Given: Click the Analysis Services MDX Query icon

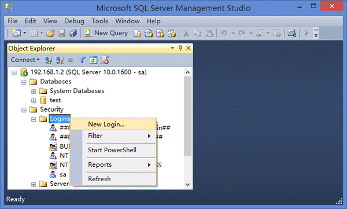Looking at the screenshot, I should (x=149, y=33).
